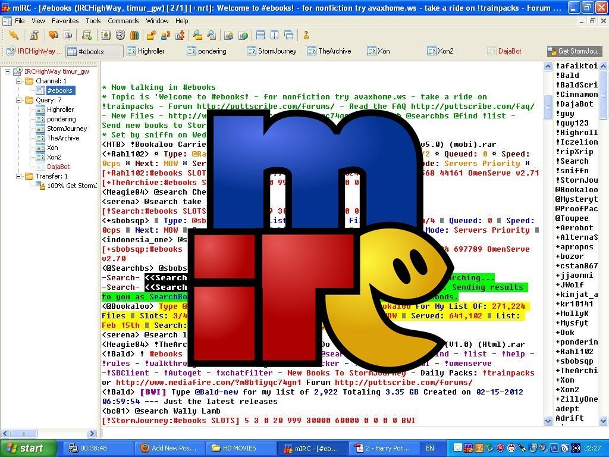Click the tree panel scroll left arrow

tap(5, 433)
